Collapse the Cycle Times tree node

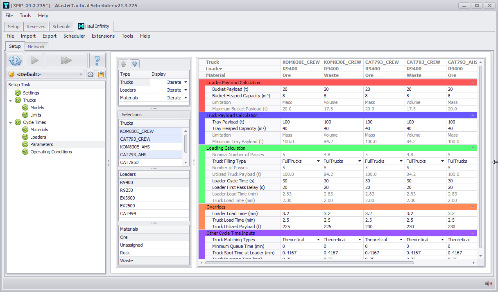10,122
